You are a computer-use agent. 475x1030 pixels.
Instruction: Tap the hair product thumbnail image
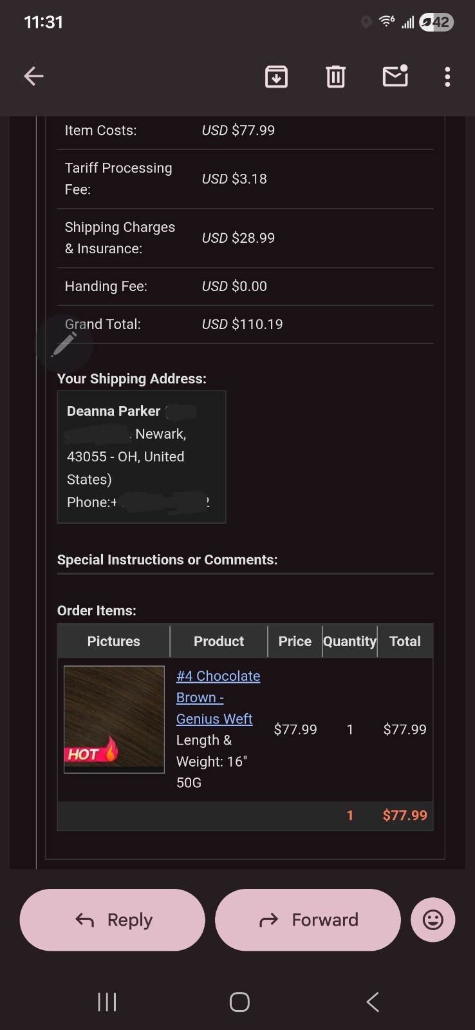[114, 719]
